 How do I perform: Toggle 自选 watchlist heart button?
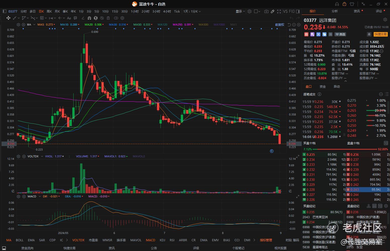[341, 34]
